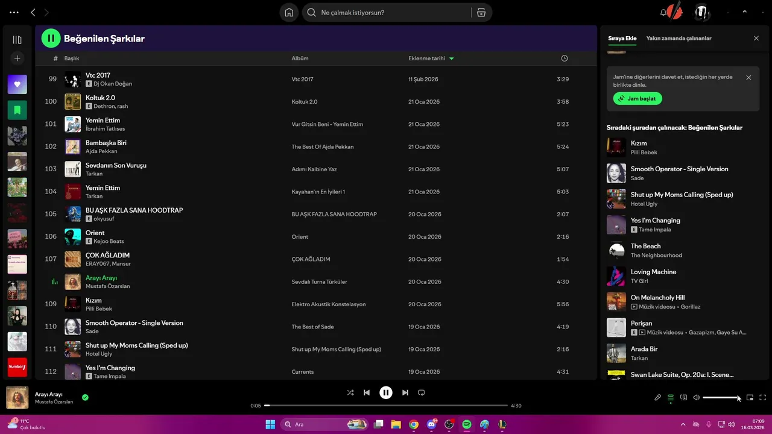Open the connect to a device icon
772x434 pixels.
click(683, 398)
